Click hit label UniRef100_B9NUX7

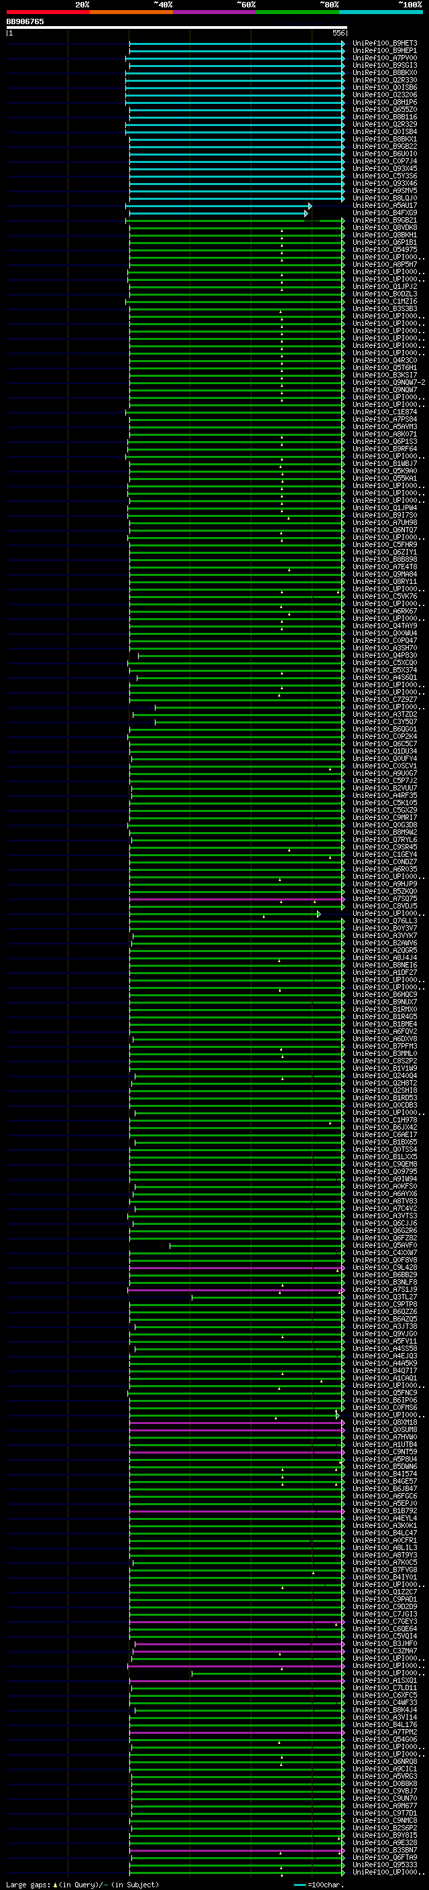pos(385,1002)
